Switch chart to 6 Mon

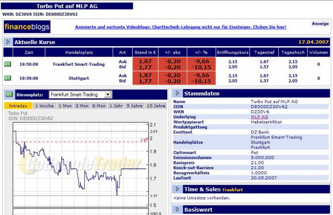pyautogui.click(x=99, y=106)
